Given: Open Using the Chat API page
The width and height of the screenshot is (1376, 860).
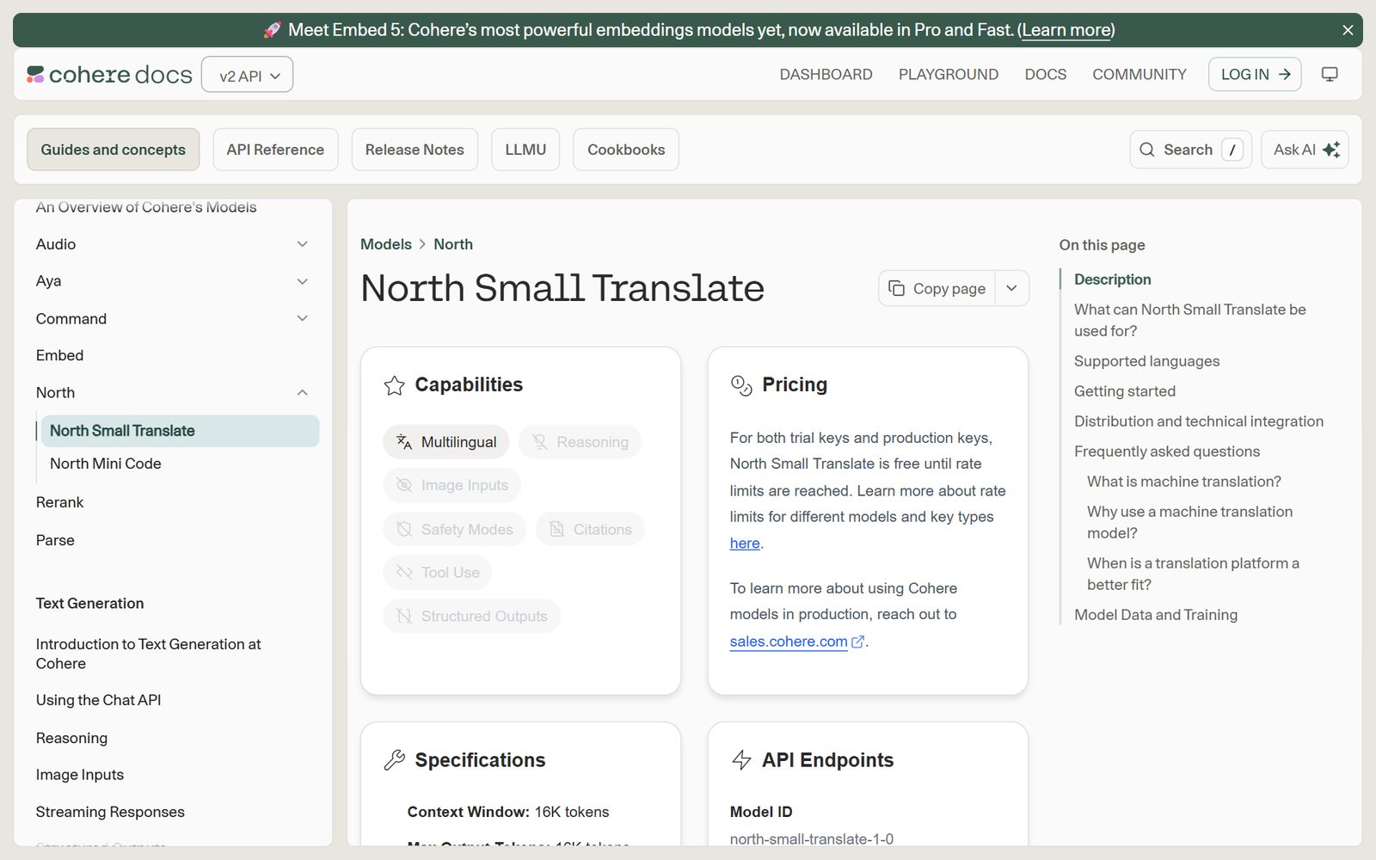Looking at the screenshot, I should click(x=99, y=700).
